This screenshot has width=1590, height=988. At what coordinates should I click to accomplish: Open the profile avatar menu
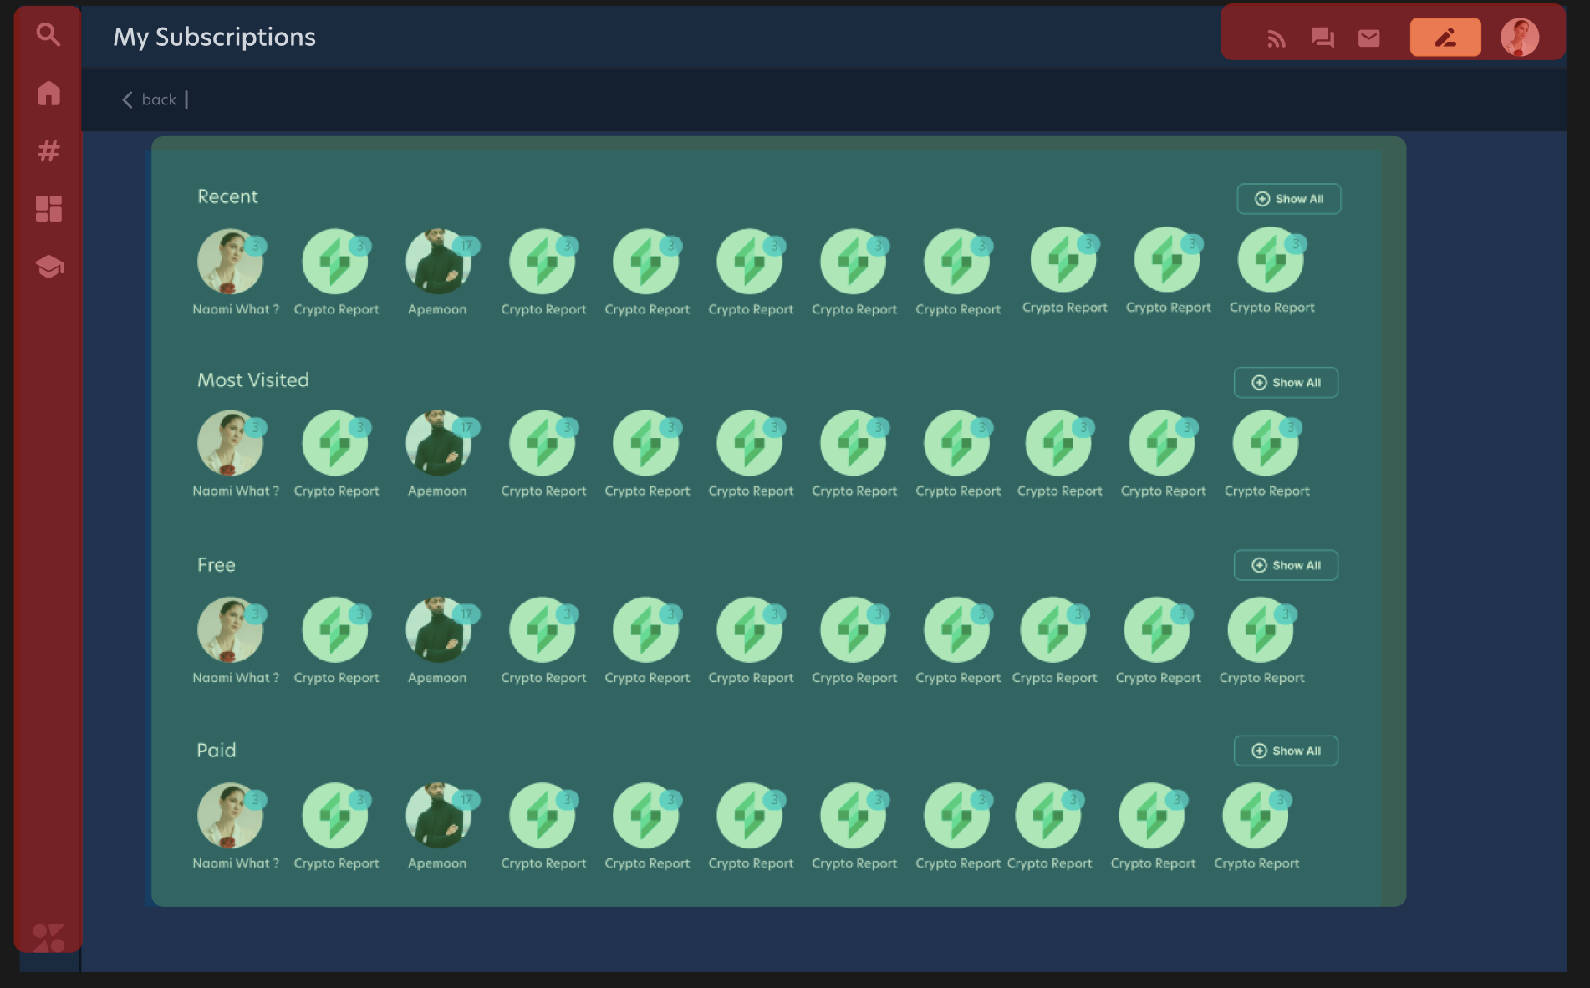click(1521, 36)
